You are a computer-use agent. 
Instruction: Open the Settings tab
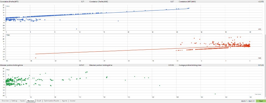pos(15,101)
